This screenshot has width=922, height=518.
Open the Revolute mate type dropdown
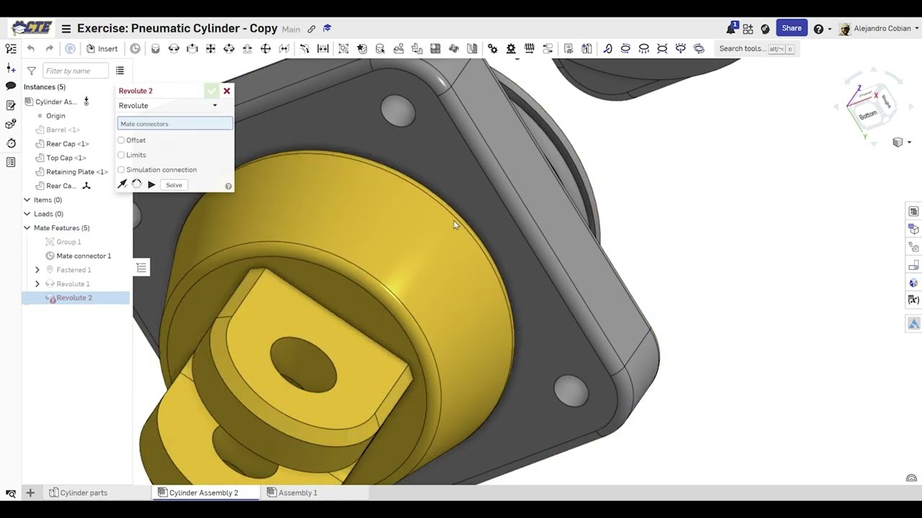point(168,106)
